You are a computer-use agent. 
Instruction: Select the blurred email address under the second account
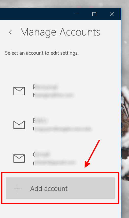62,129
